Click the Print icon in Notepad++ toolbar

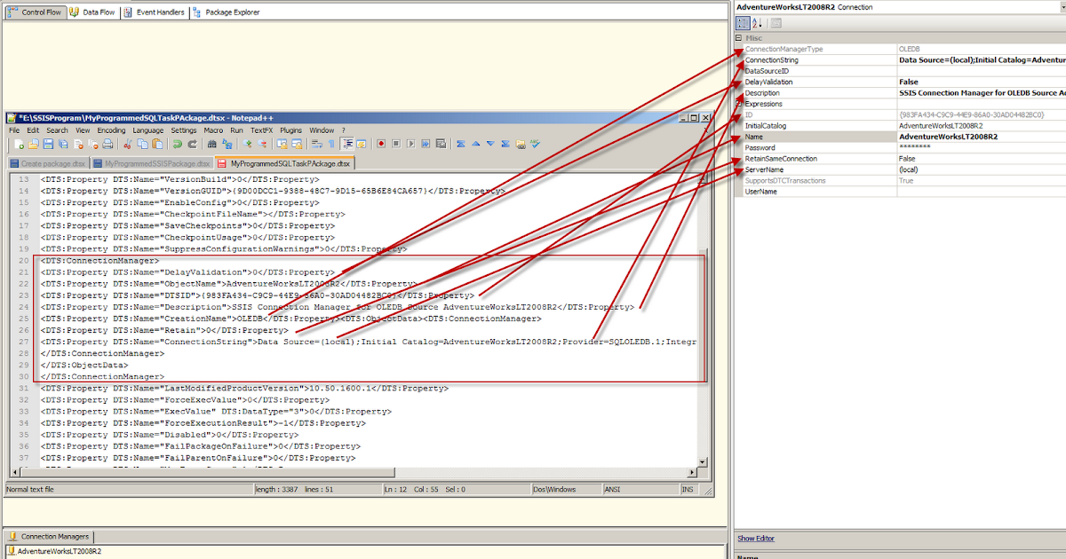coord(107,143)
